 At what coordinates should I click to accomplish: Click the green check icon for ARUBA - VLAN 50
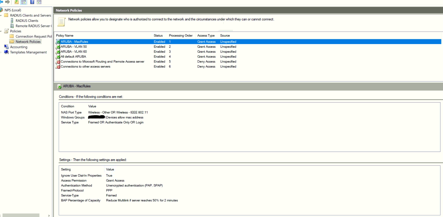(58, 47)
